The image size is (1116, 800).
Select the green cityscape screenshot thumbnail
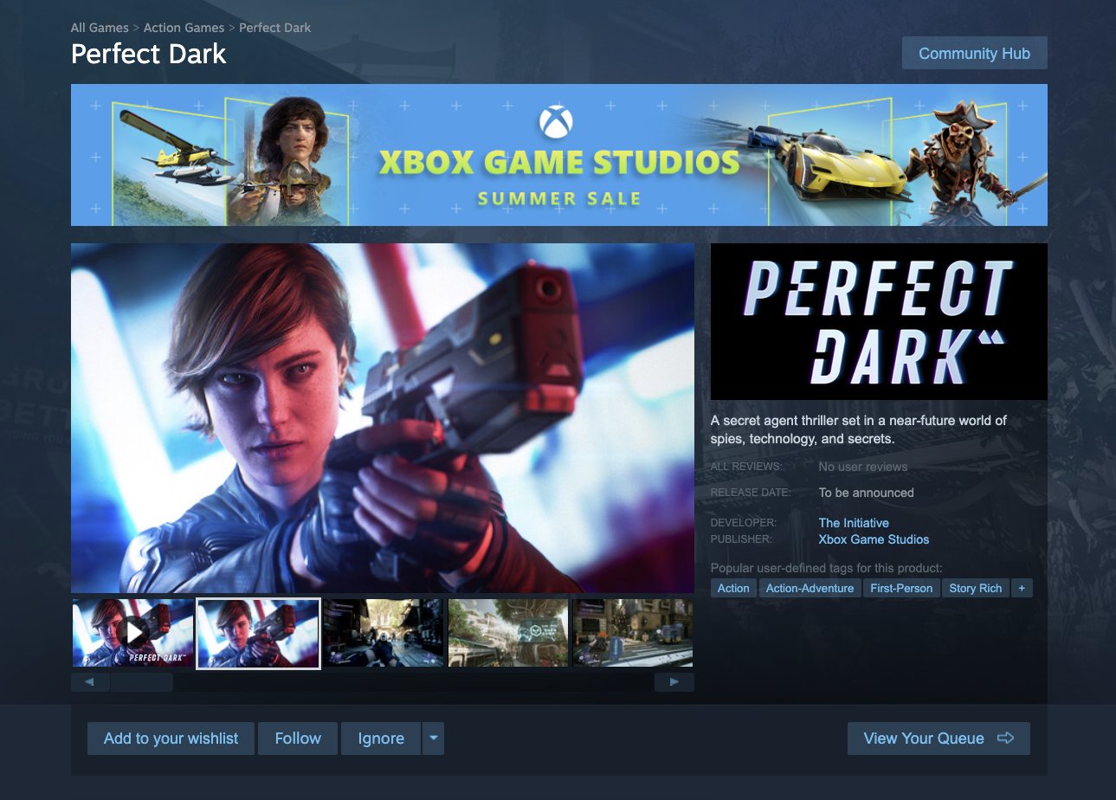click(x=508, y=633)
